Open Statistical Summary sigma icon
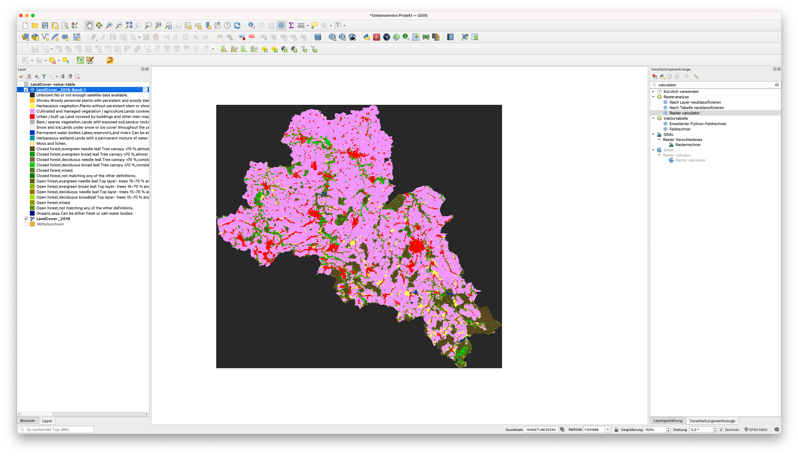798x456 pixels. (291, 25)
